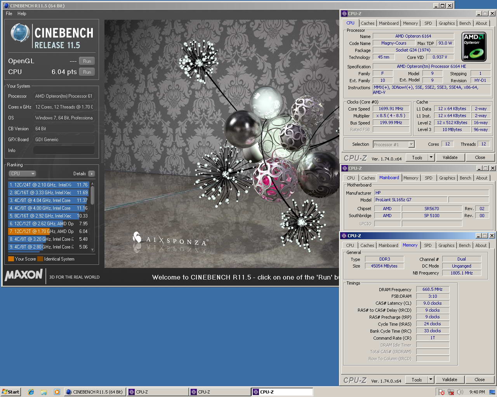Click the MAXON logo
Viewport: 497px width, 397px height.
pyautogui.click(x=24, y=275)
